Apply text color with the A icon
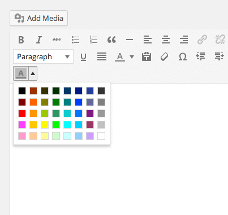The width and height of the screenshot is (228, 215). click(x=120, y=56)
